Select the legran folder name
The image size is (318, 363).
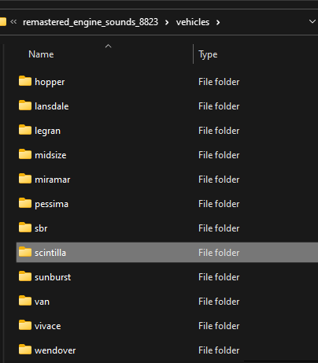pos(47,131)
